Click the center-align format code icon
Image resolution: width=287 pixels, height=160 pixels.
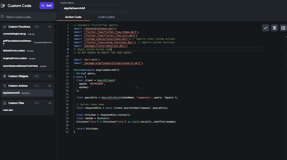274,28
